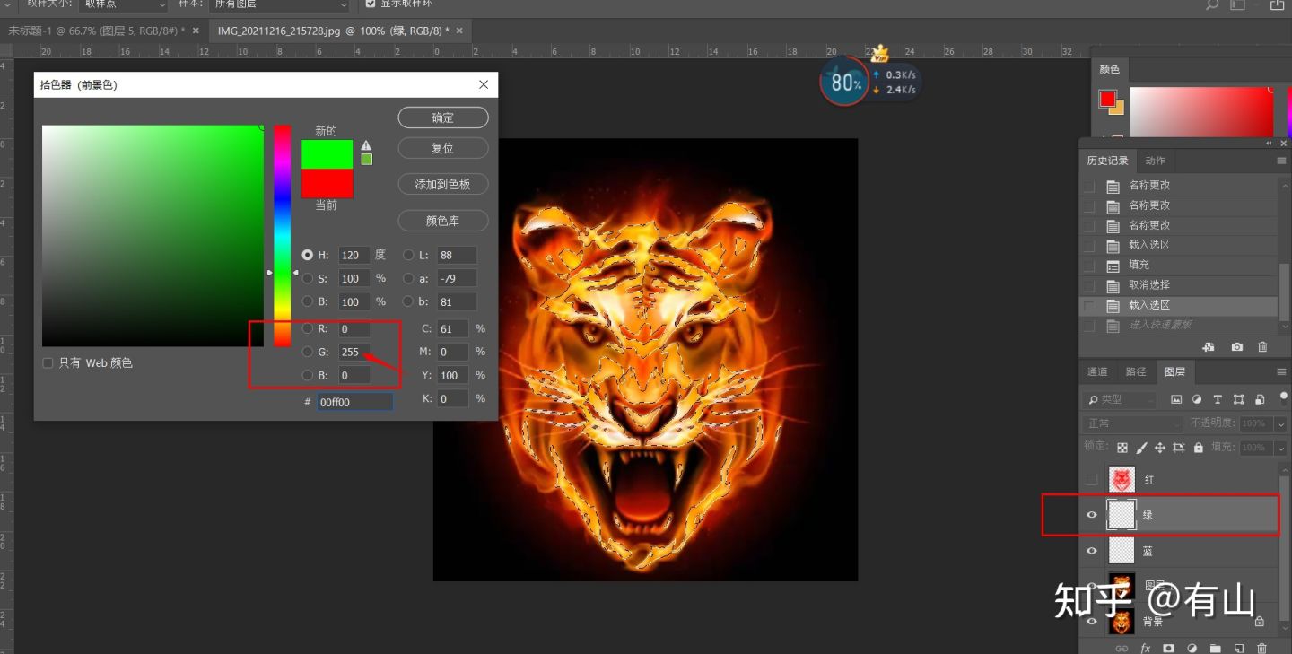Image resolution: width=1292 pixels, height=654 pixels.
Task: Click the gamut warning triangle in color picker
Action: click(366, 145)
